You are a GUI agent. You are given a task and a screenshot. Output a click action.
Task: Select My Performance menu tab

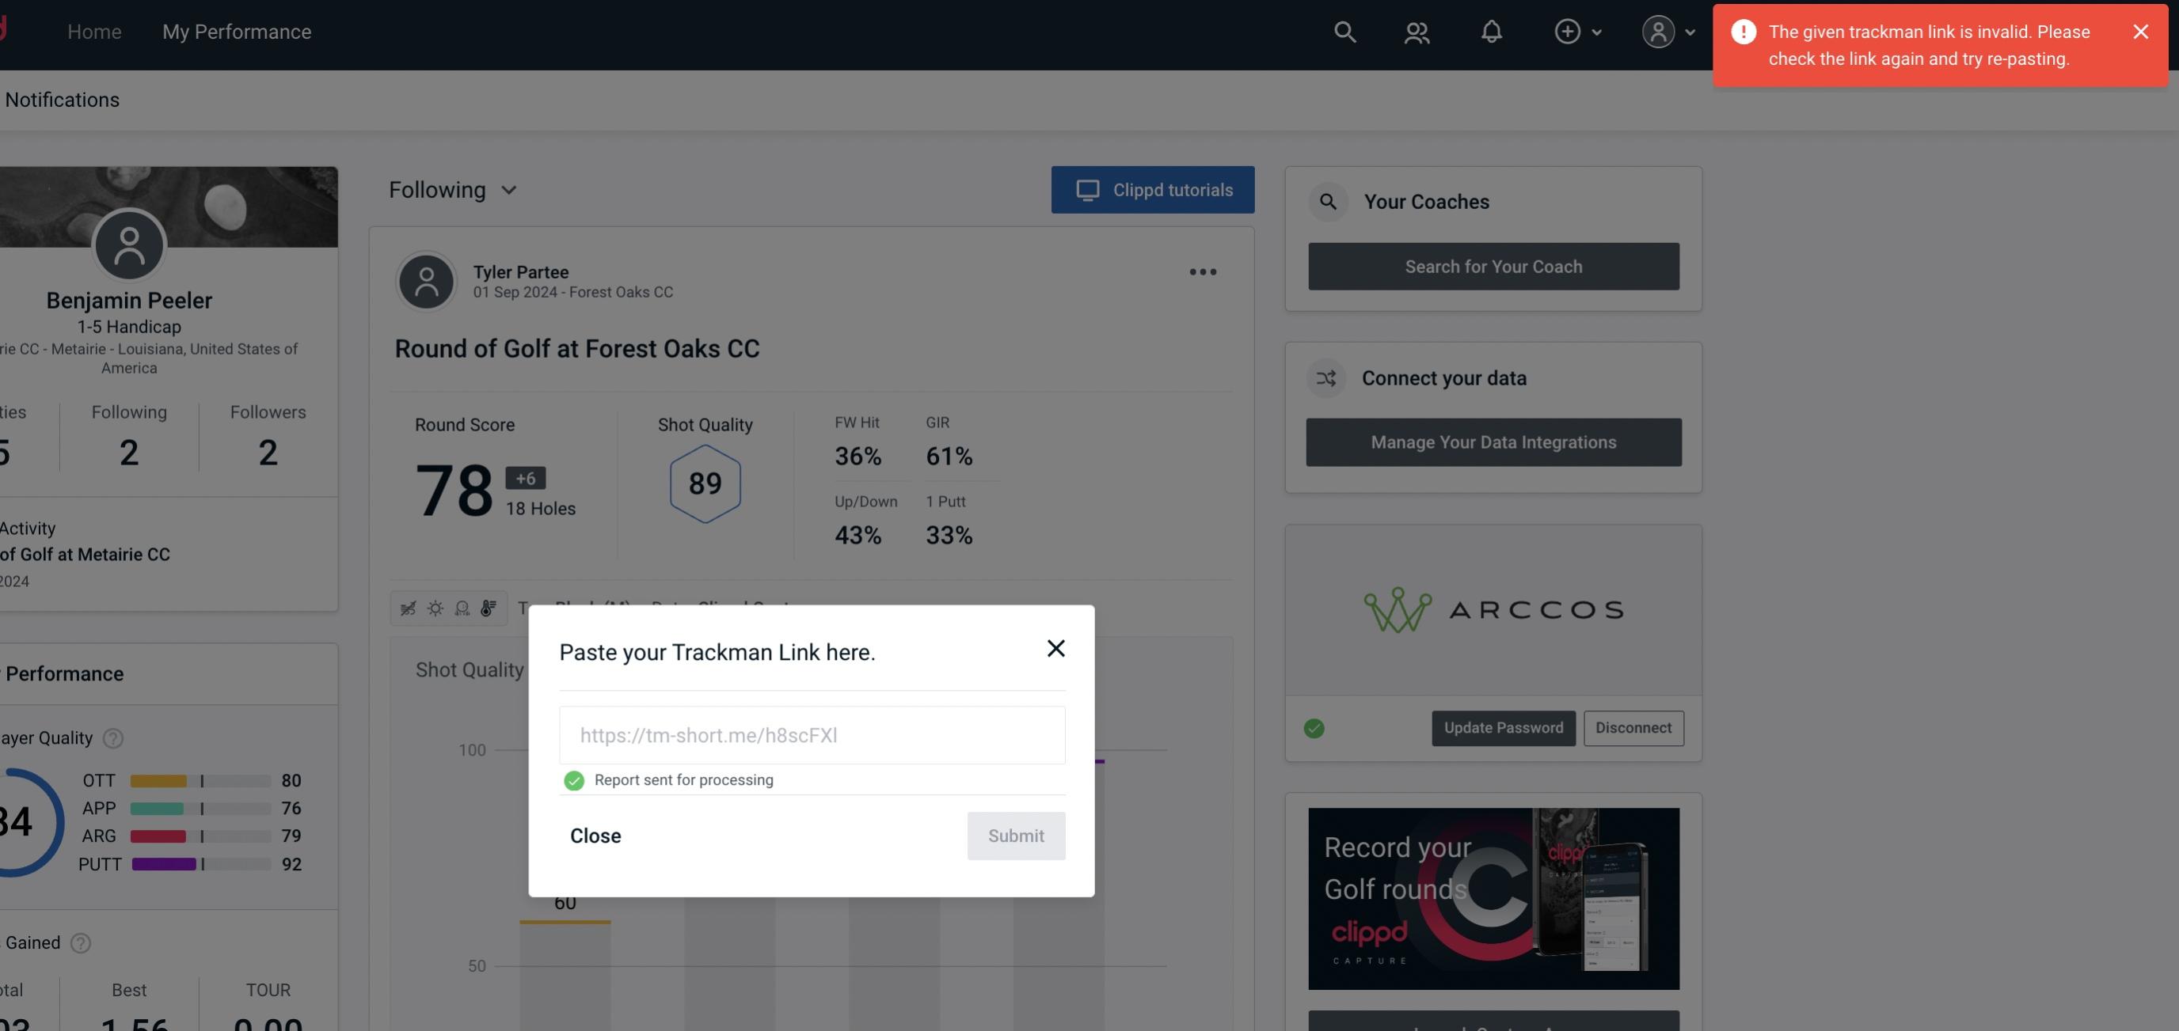pyautogui.click(x=236, y=31)
